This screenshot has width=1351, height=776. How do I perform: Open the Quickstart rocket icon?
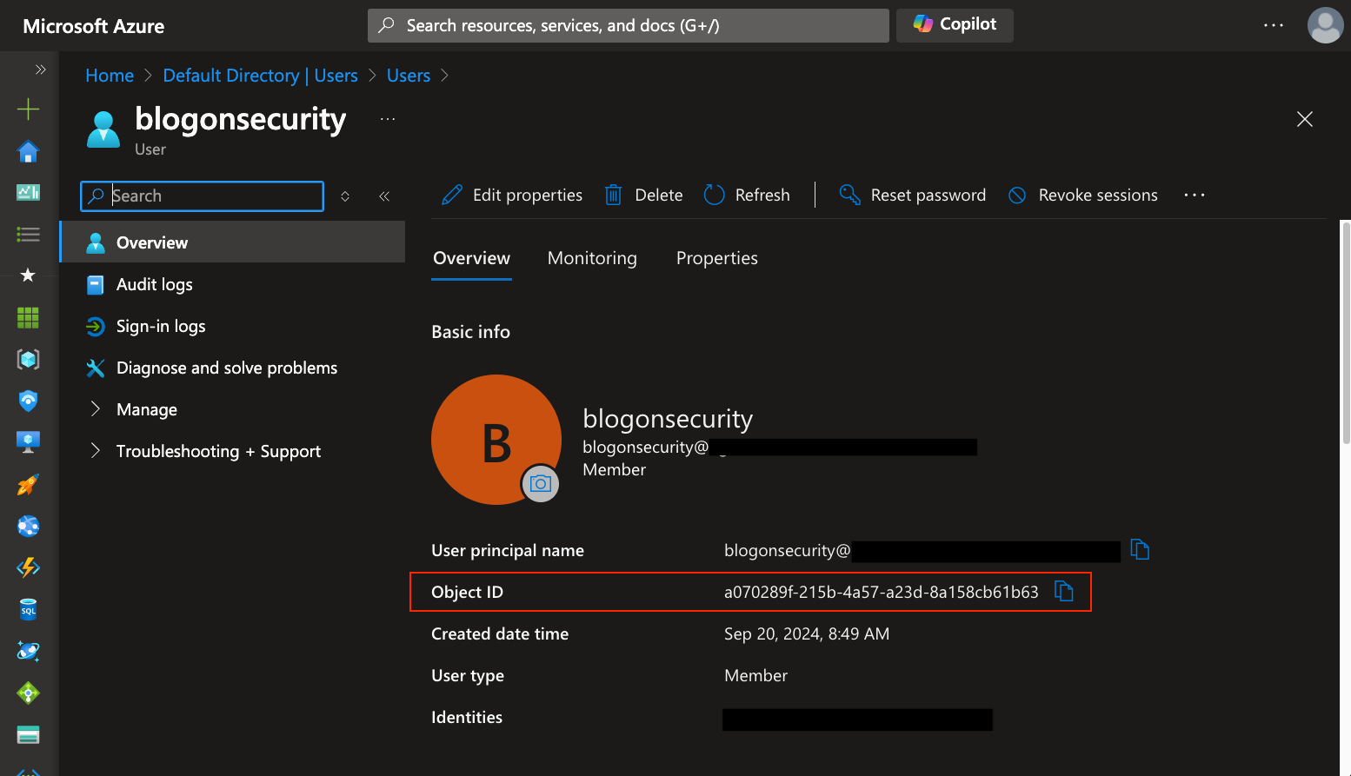click(x=29, y=484)
